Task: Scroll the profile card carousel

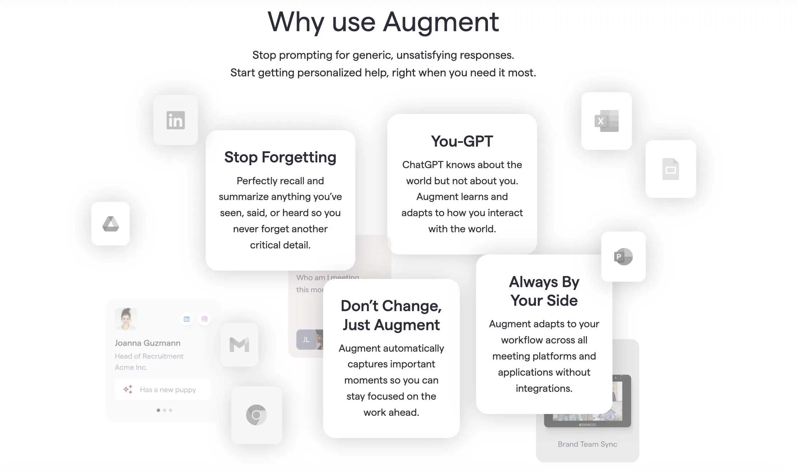Action: pos(165,410)
